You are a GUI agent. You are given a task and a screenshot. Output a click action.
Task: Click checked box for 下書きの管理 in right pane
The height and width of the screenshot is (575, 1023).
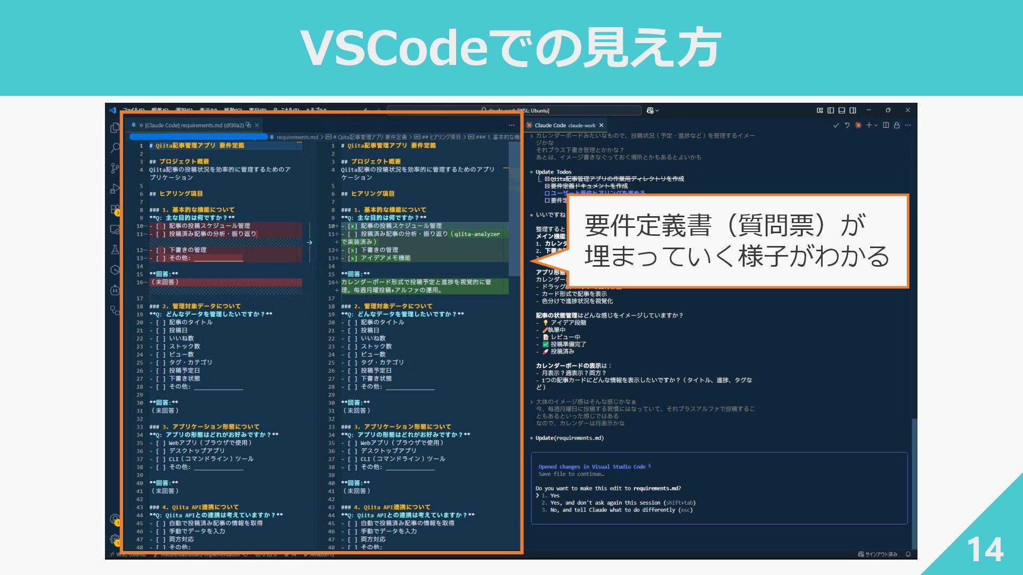click(352, 250)
